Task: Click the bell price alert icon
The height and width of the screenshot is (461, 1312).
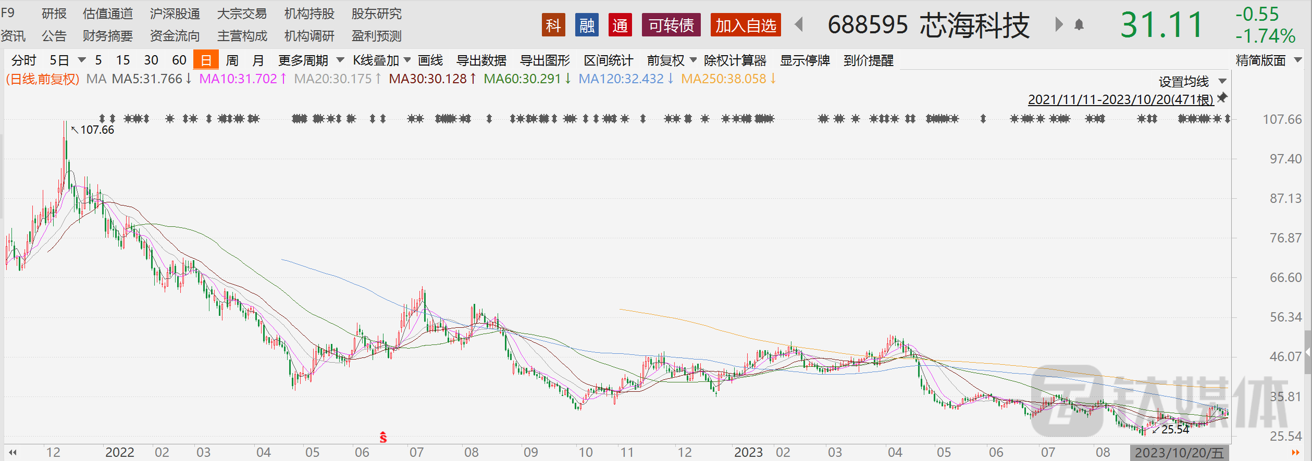Action: [x=1079, y=25]
